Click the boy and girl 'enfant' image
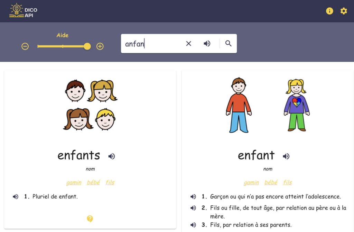 click(268, 105)
